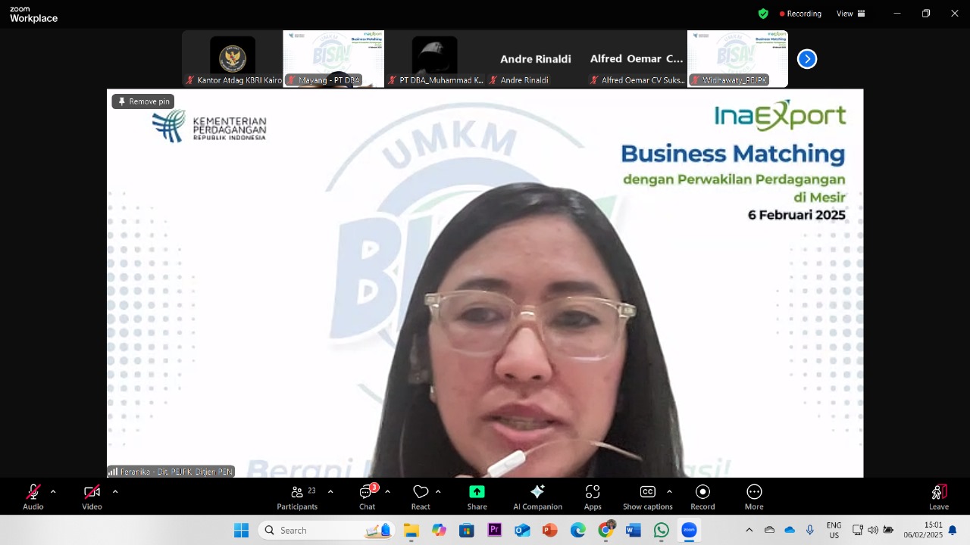The width and height of the screenshot is (970, 545).
Task: Open PowerPoint from taskbar
Action: 550,530
